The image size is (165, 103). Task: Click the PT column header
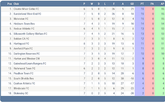coord(142,4)
